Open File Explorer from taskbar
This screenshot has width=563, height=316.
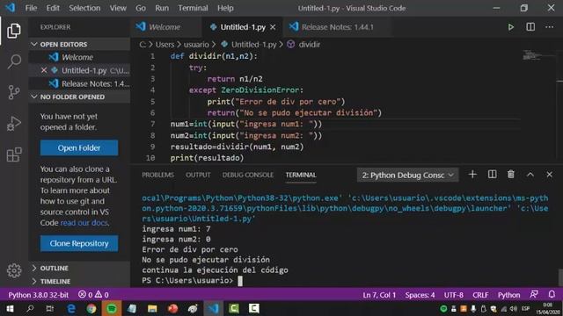[152, 308]
